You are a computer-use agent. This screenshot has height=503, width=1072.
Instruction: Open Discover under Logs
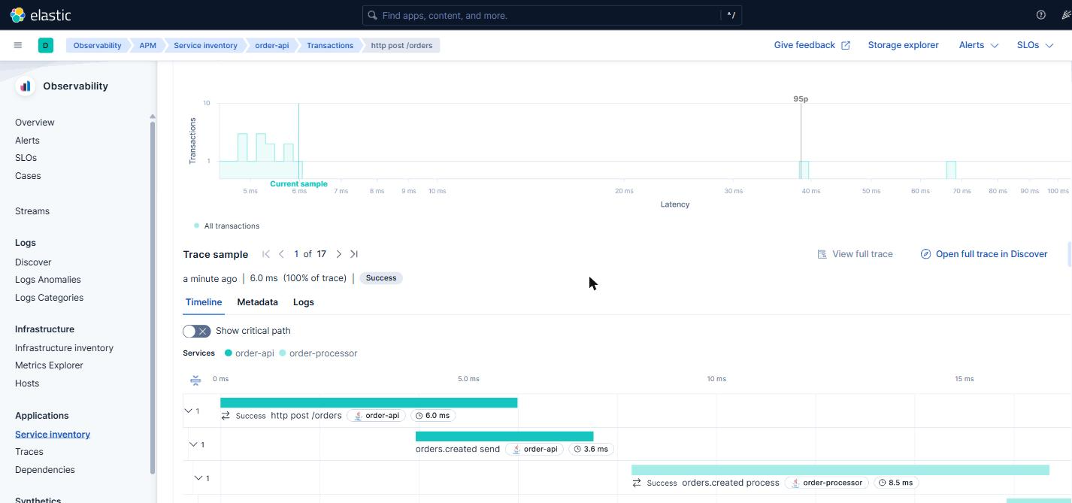pyautogui.click(x=33, y=262)
